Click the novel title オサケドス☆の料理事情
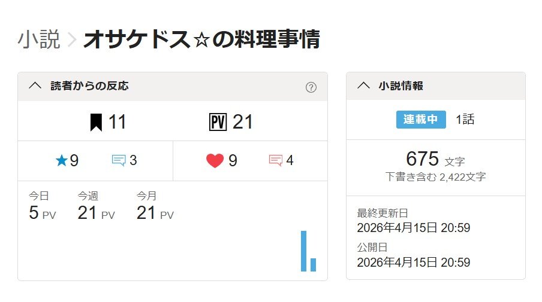This screenshot has height=302, width=542. click(201, 39)
